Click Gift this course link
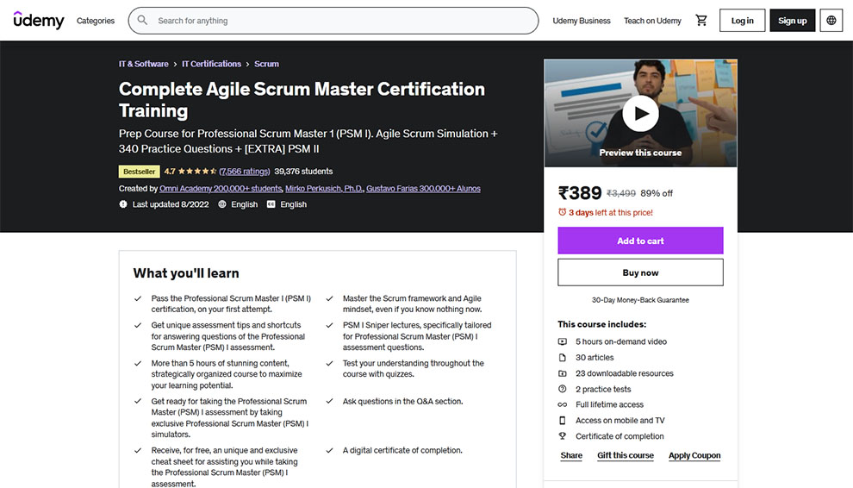 [x=626, y=455]
